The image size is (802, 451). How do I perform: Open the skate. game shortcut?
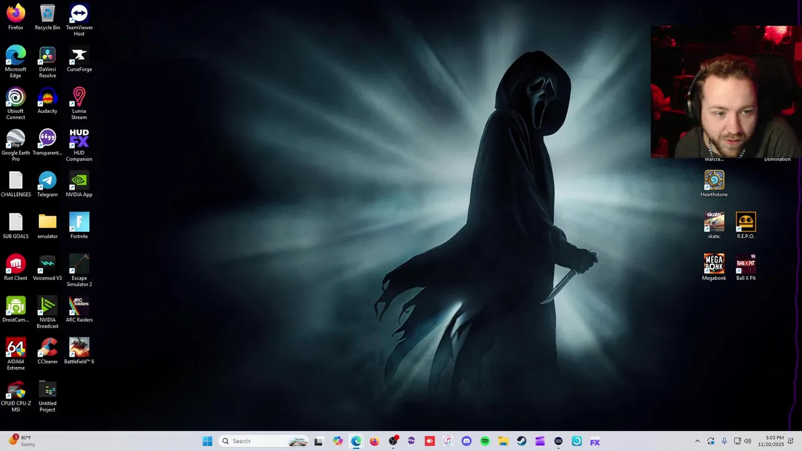[x=714, y=225]
